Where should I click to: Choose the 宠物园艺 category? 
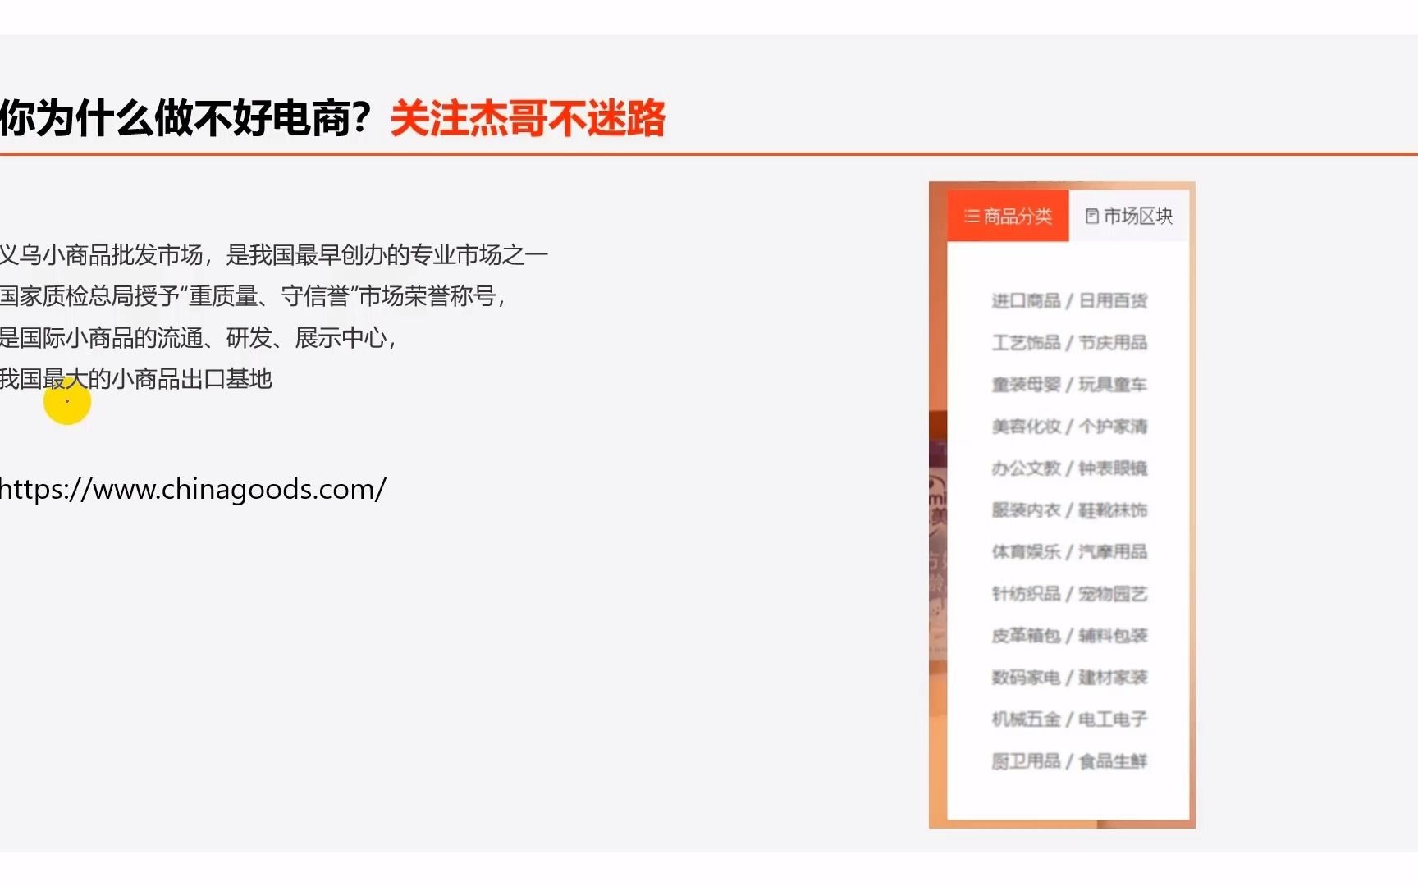(1113, 594)
